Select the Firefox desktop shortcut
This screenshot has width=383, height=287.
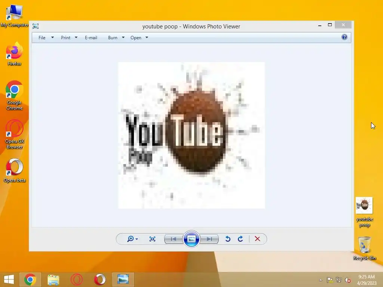pyautogui.click(x=15, y=54)
